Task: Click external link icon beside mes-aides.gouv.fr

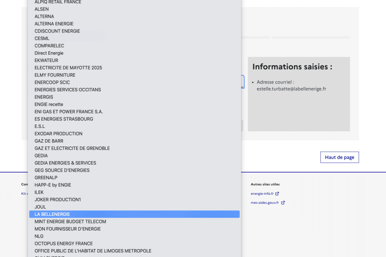Action: coord(283,203)
